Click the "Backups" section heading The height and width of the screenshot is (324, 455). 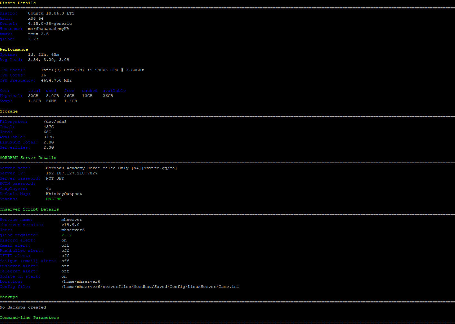(x=9, y=297)
